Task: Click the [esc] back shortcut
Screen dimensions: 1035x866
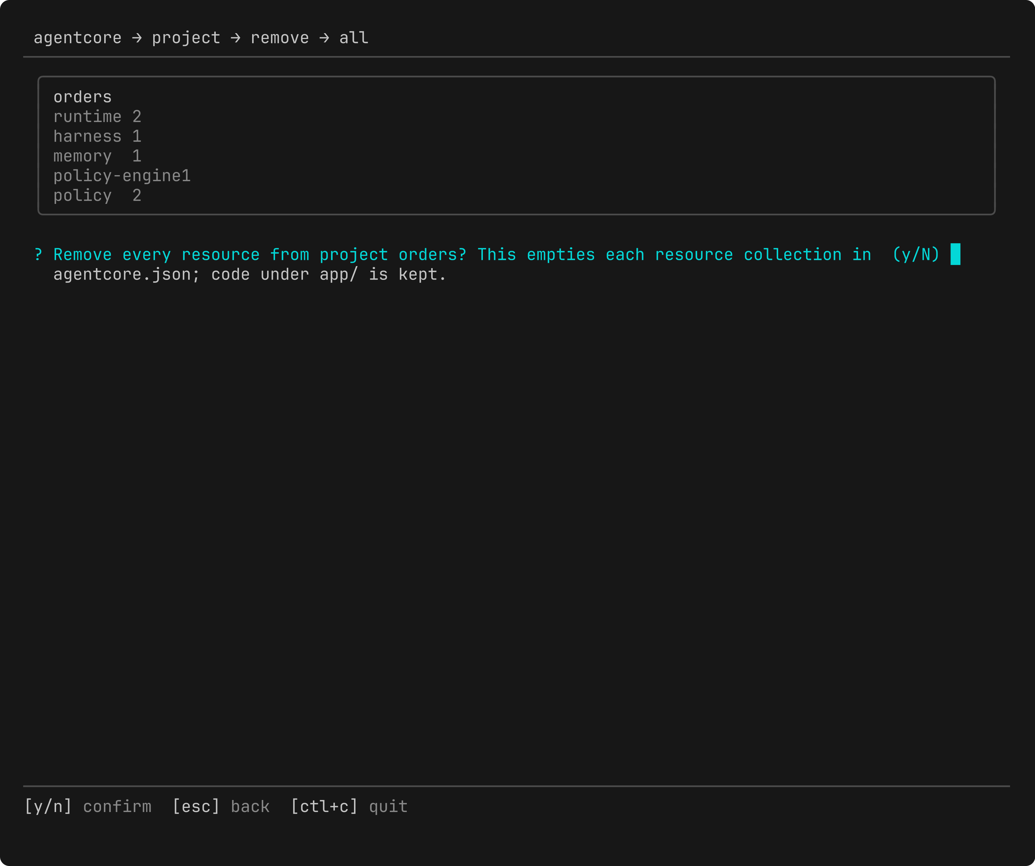Action: click(221, 806)
